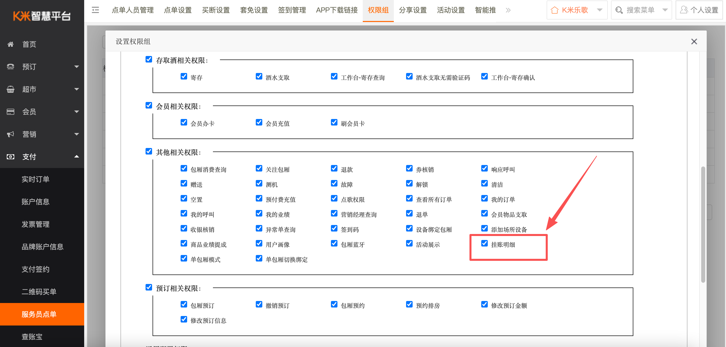The image size is (726, 347).
Task: Select the marketing megaphone icon
Action: pyautogui.click(x=11, y=134)
